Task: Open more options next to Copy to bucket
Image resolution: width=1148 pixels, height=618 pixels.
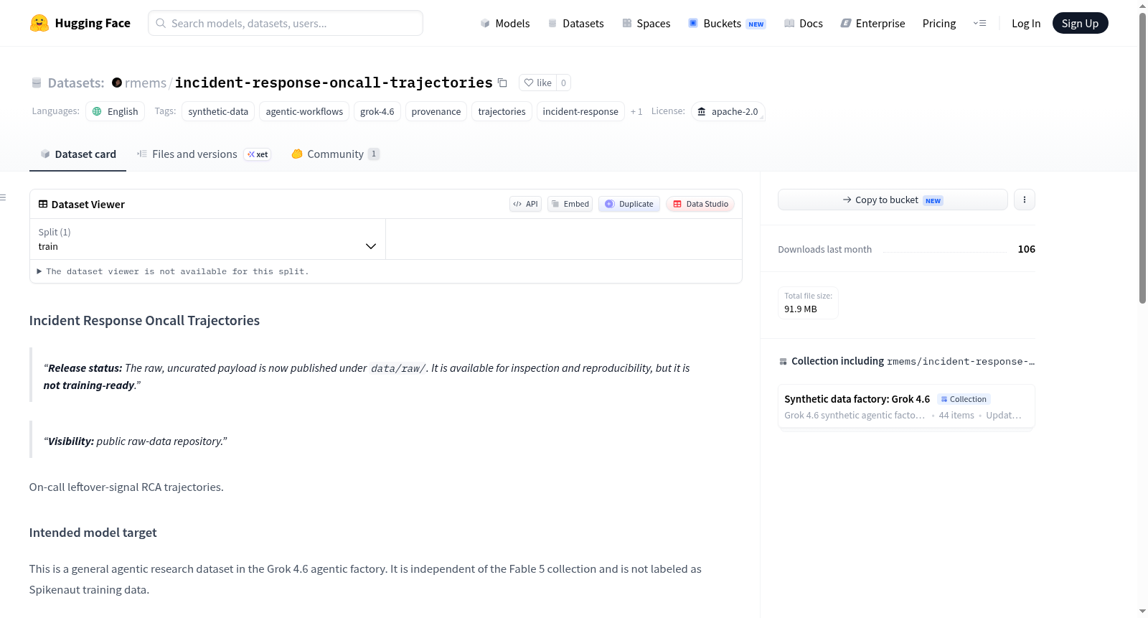Action: [1025, 200]
